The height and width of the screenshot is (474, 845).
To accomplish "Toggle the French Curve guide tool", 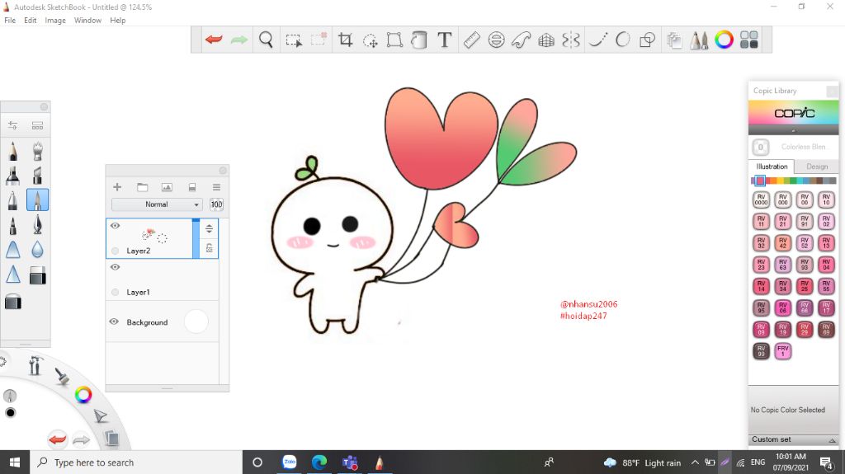I will pyautogui.click(x=522, y=40).
